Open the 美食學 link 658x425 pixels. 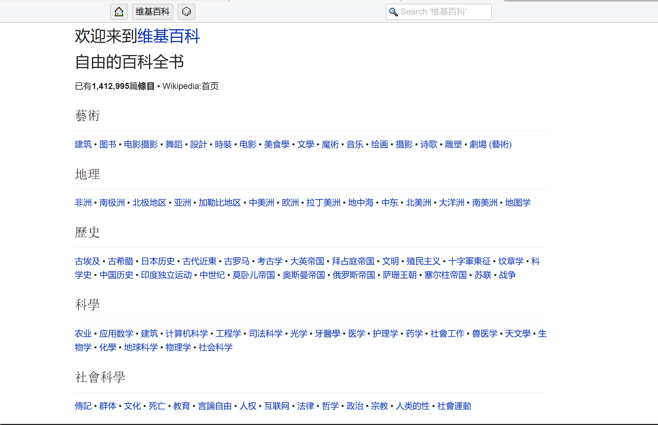277,144
